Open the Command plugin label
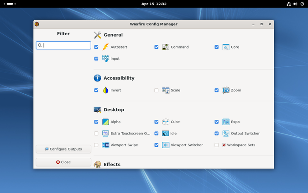The height and width of the screenshot is (193, 308). click(180, 47)
